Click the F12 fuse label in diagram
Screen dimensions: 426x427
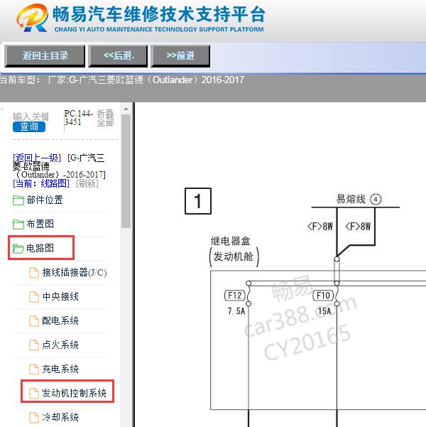click(234, 296)
